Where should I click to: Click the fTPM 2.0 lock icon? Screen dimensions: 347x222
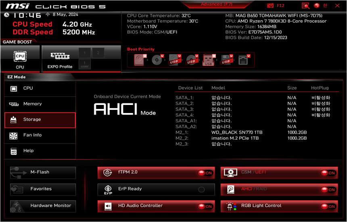tap(107, 172)
